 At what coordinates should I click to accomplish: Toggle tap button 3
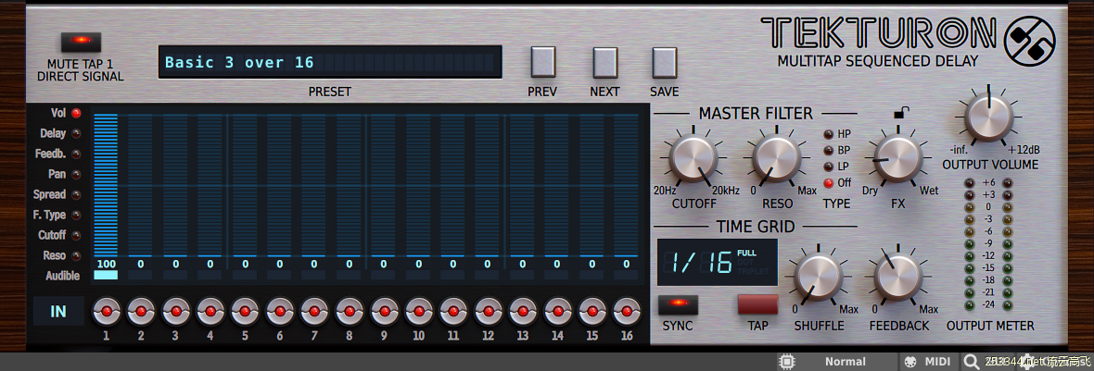pyautogui.click(x=176, y=312)
